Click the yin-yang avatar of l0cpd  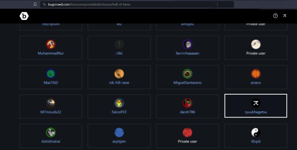coord(256,133)
